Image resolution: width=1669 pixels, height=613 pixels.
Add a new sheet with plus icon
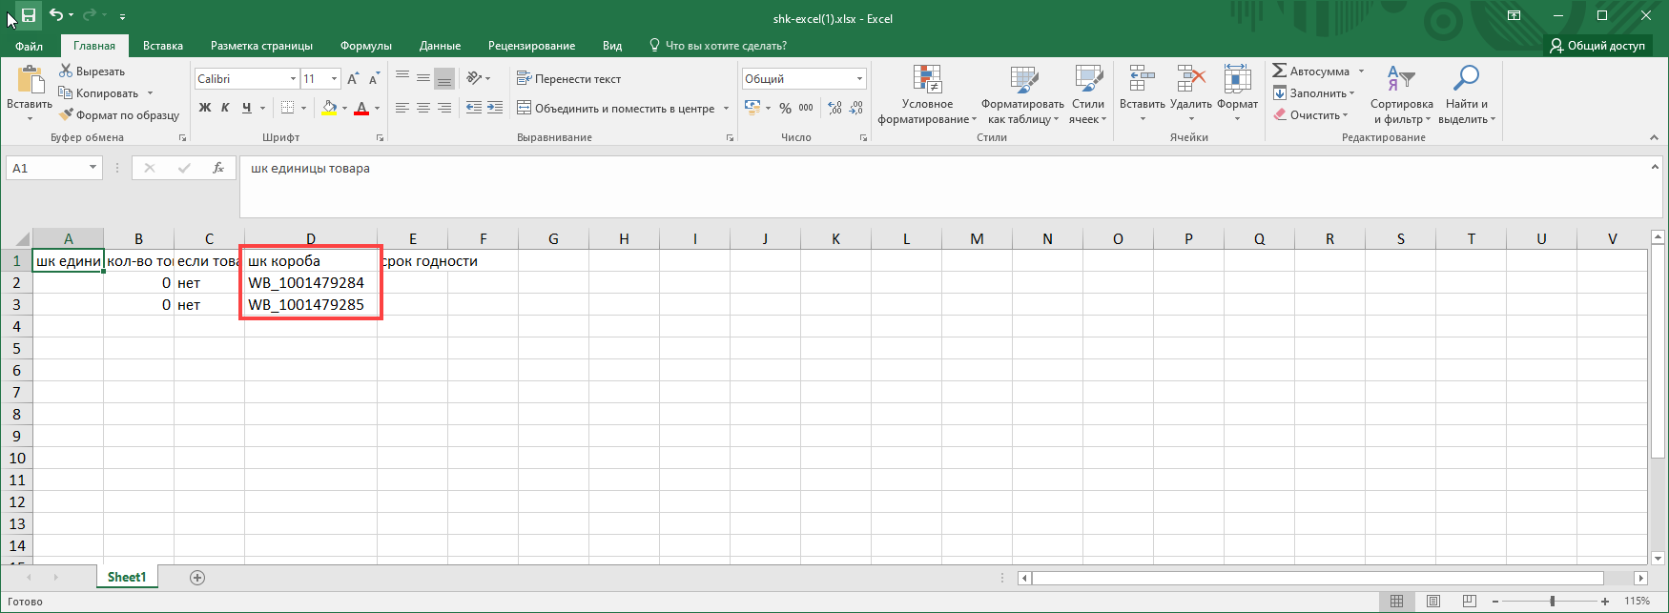coord(197,578)
